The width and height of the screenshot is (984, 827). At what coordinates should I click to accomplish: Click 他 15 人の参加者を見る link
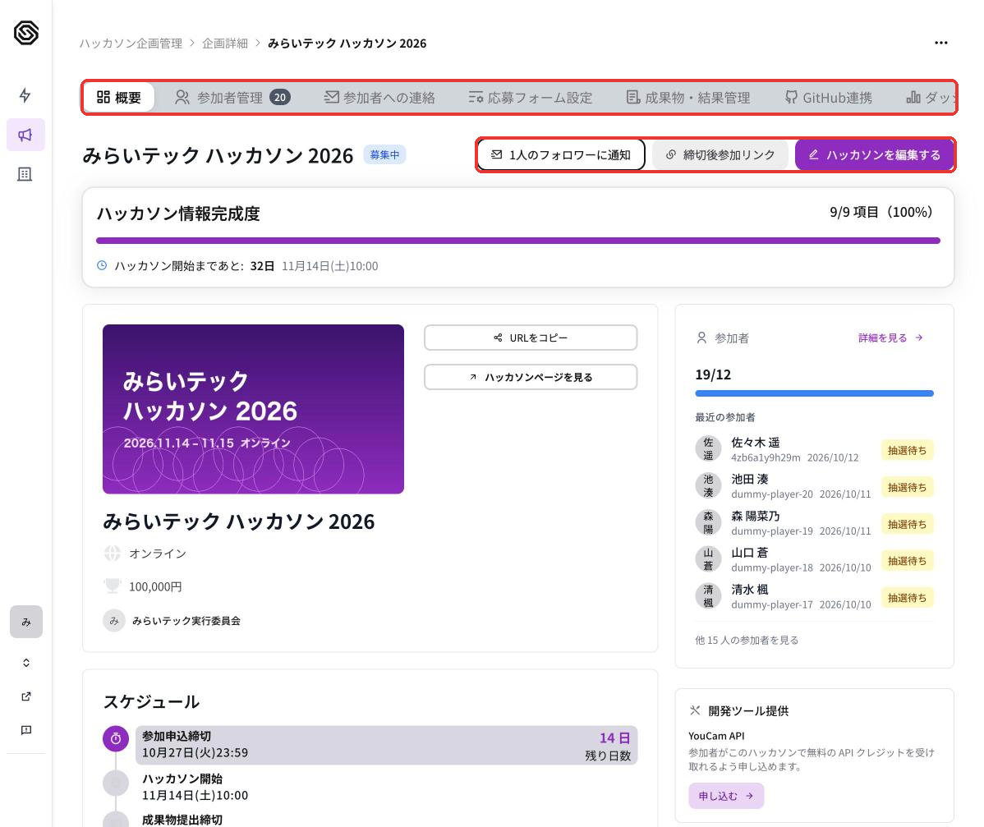pos(747,640)
